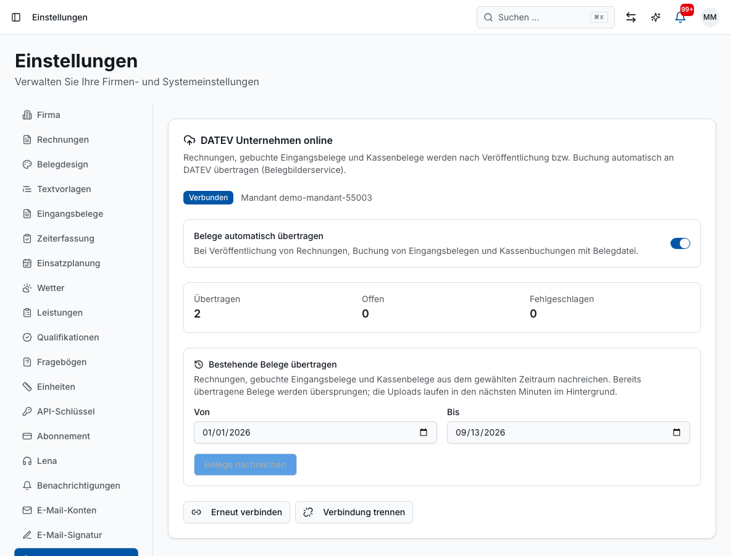Click the Übertragen count value 2
This screenshot has height=556, width=731.
pyautogui.click(x=197, y=314)
